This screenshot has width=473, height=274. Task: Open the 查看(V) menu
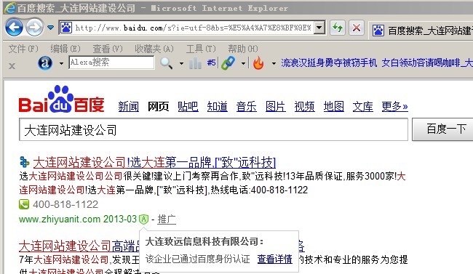pyautogui.click(x=108, y=49)
